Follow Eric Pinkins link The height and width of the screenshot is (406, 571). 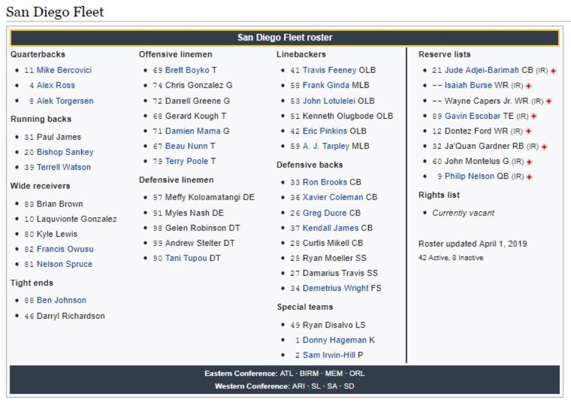[x=325, y=131]
